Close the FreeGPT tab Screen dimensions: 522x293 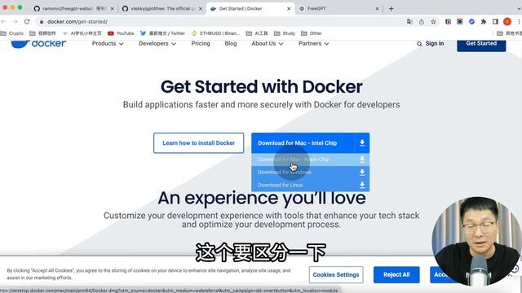(x=377, y=9)
